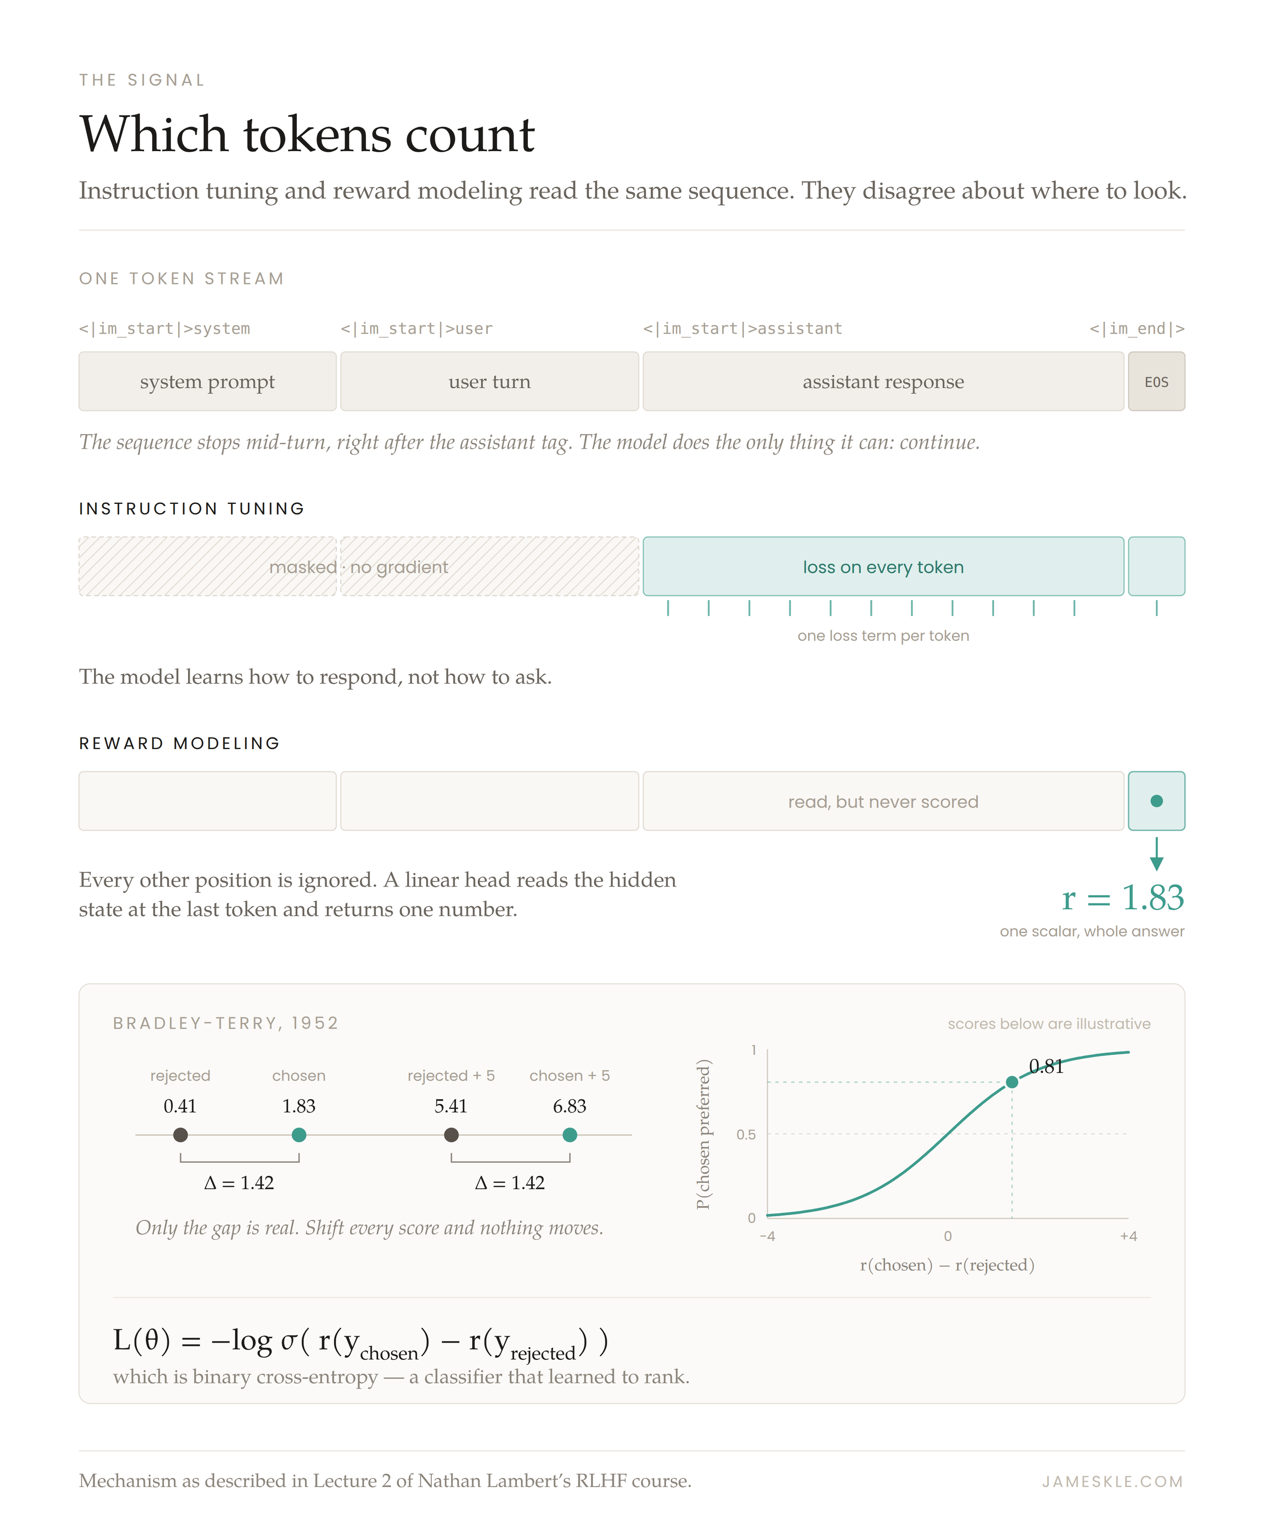Click the masked no gradient hatched block
This screenshot has width=1264, height=1523.
pos(359,567)
